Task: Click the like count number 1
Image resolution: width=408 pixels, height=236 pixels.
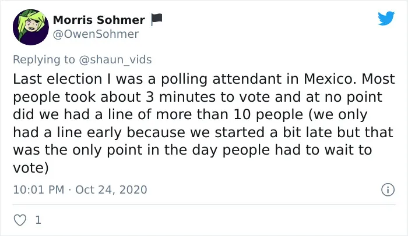Action: 38,220
